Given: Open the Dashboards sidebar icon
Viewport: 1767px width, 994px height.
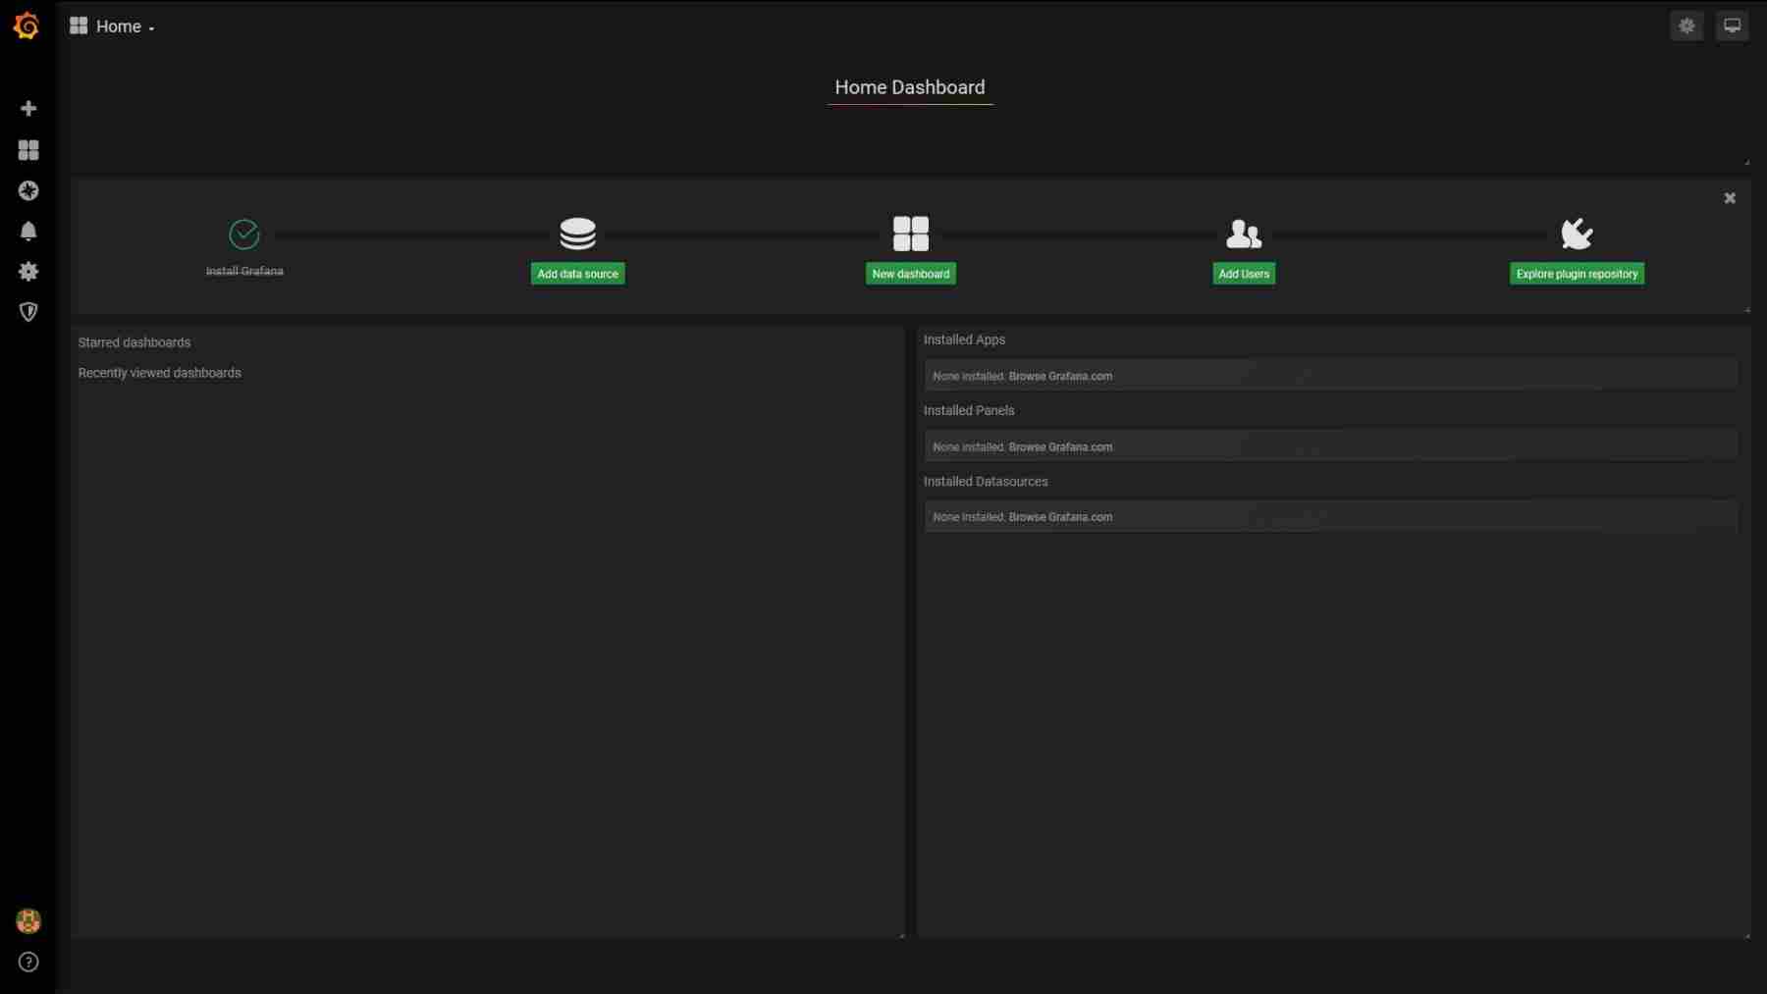Looking at the screenshot, I should [x=28, y=149].
